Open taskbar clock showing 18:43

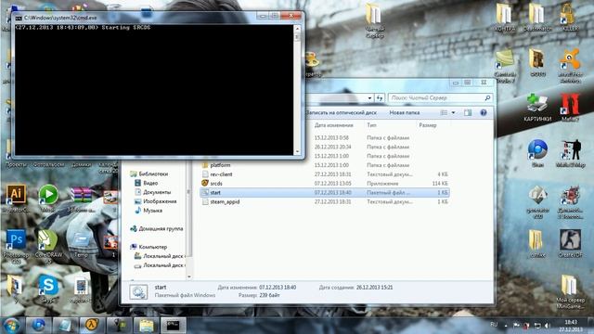tap(570, 326)
